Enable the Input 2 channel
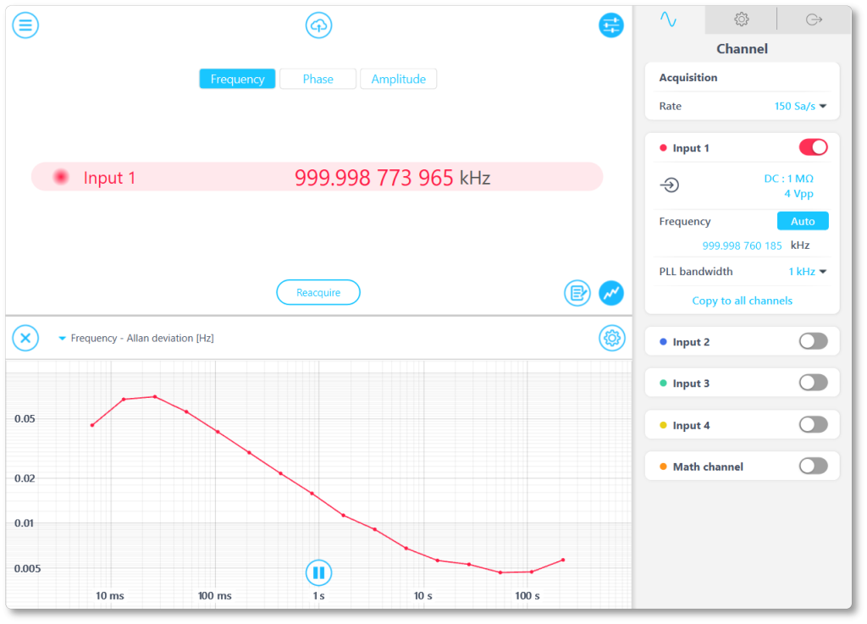The height and width of the screenshot is (624, 867). point(813,341)
